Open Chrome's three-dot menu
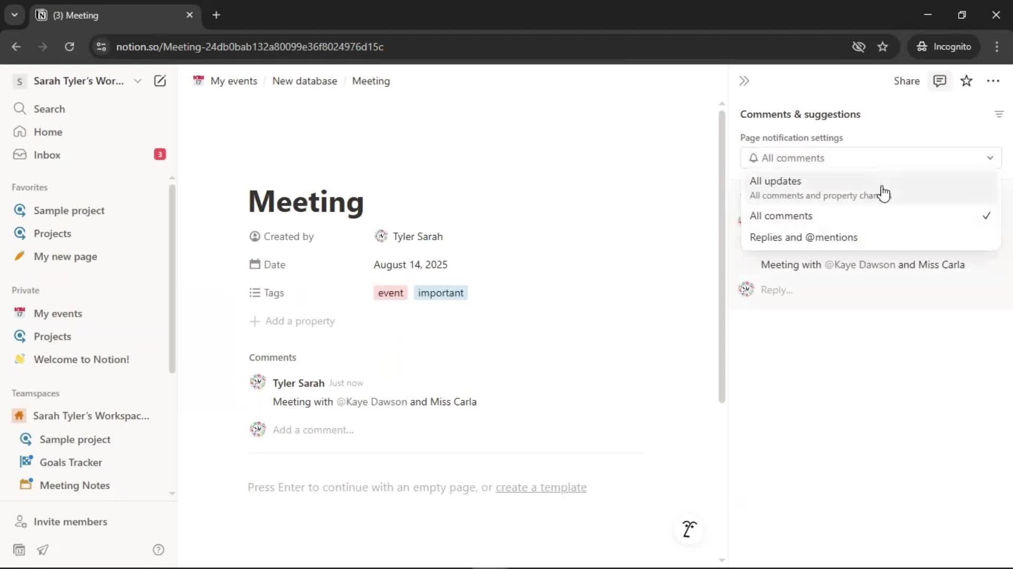Image resolution: width=1013 pixels, height=569 pixels. pyautogui.click(x=997, y=46)
